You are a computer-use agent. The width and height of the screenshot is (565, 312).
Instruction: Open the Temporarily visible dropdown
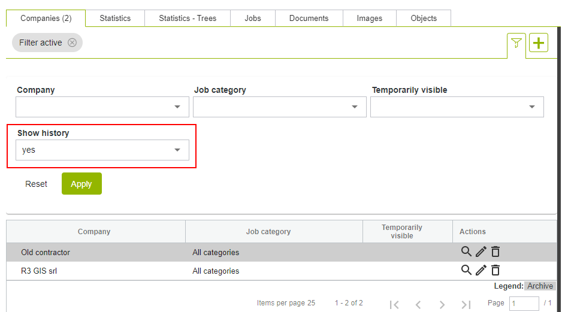pyautogui.click(x=457, y=107)
